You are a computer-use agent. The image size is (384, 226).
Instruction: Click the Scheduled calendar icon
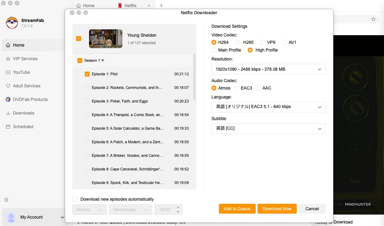8,127
